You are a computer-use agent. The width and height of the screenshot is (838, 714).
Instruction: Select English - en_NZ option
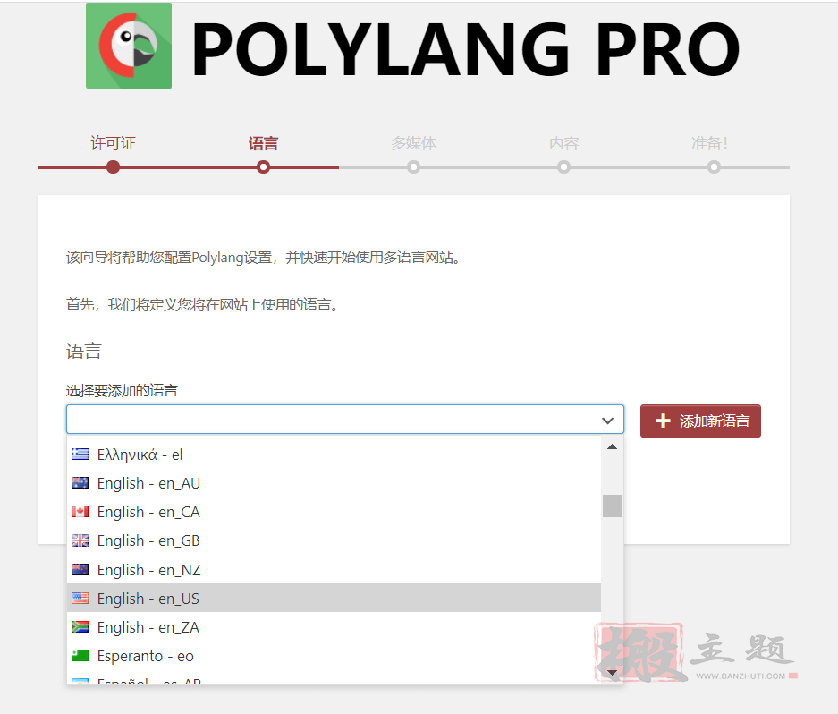[x=334, y=570]
